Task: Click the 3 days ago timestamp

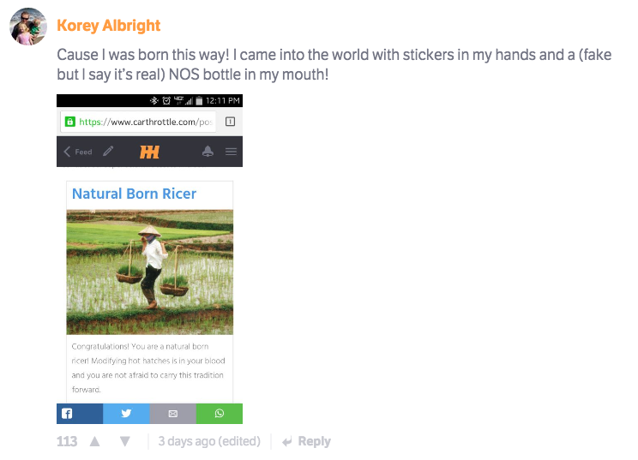Action: (209, 441)
